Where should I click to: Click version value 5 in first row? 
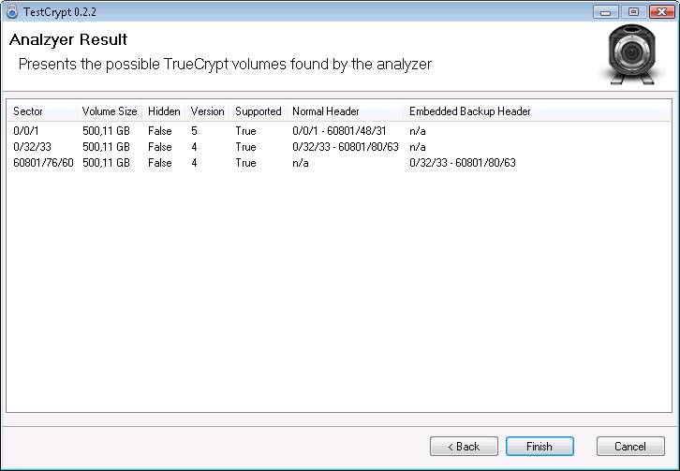[x=194, y=131]
